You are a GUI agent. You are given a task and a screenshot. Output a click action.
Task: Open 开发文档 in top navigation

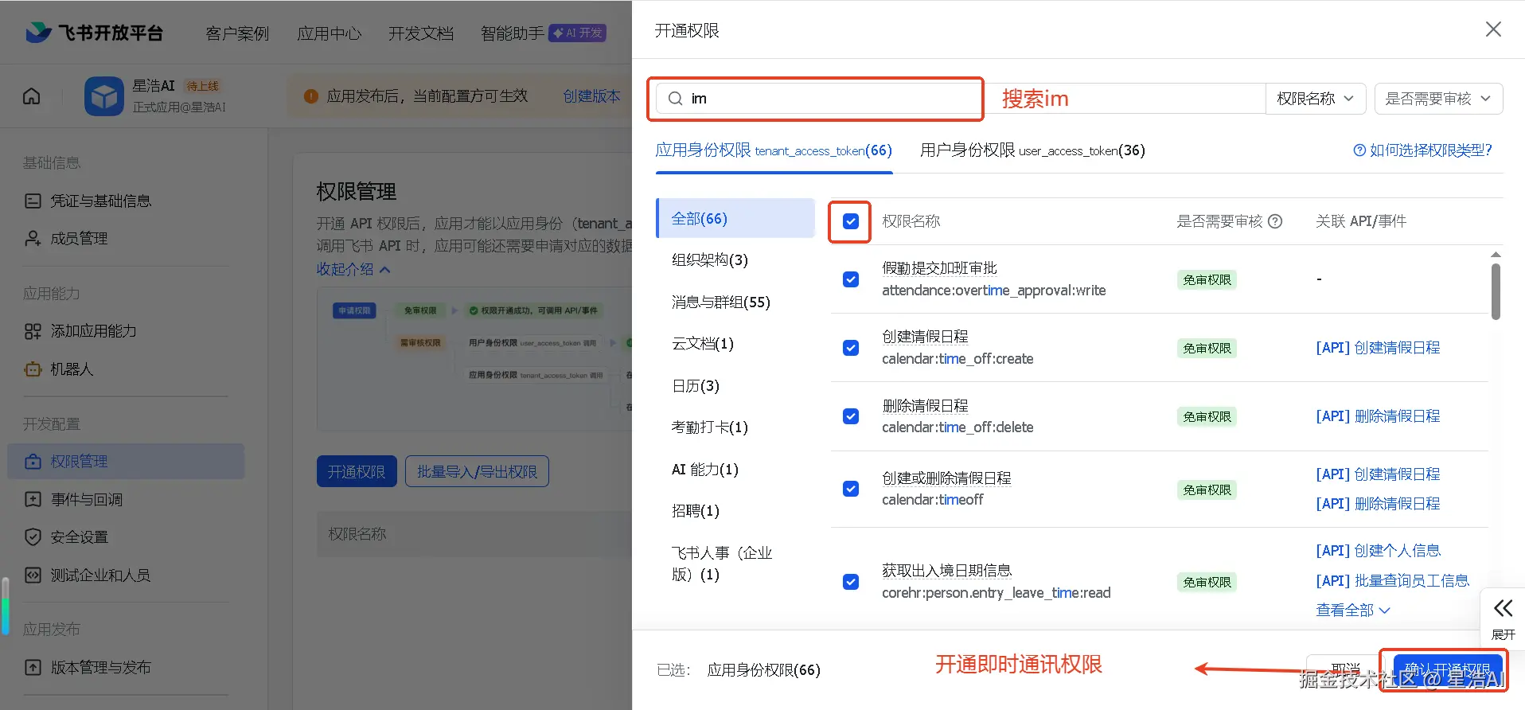coord(421,33)
